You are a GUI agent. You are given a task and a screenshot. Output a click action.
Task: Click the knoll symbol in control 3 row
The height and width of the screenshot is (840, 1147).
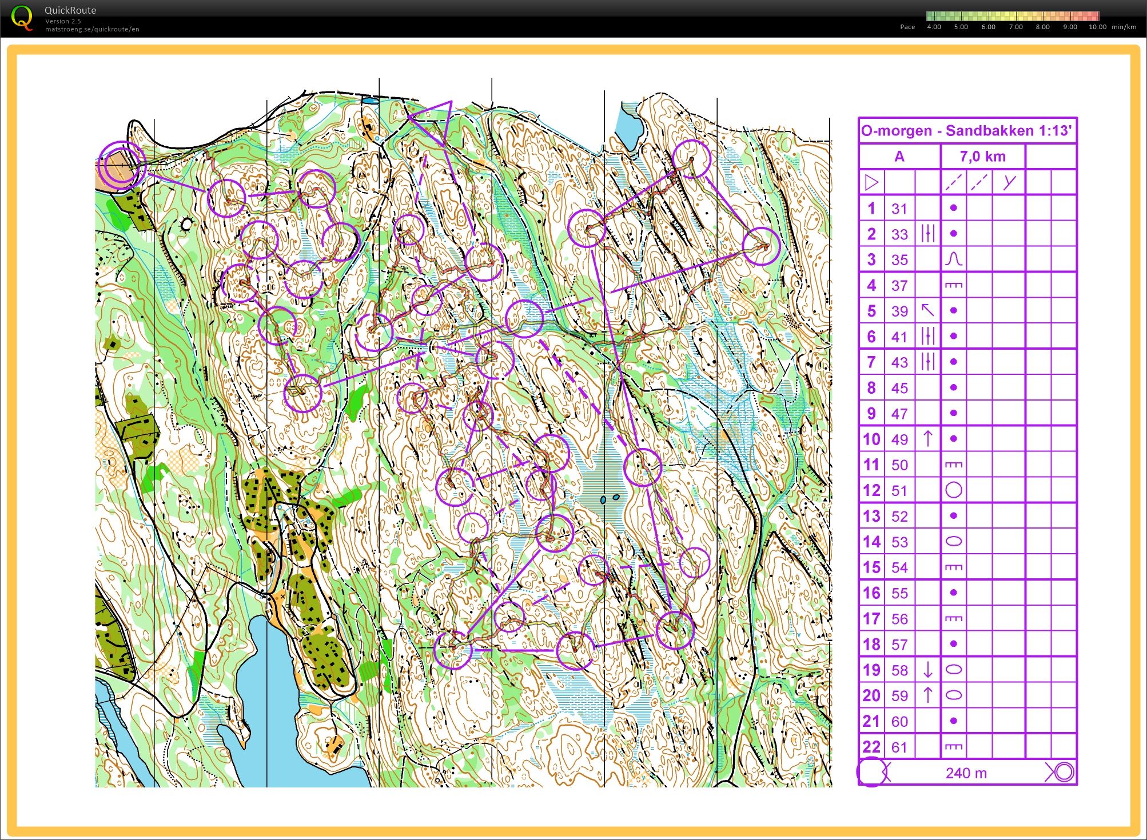click(953, 259)
